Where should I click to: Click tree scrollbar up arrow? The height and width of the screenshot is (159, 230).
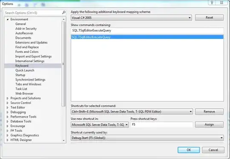click(63, 19)
